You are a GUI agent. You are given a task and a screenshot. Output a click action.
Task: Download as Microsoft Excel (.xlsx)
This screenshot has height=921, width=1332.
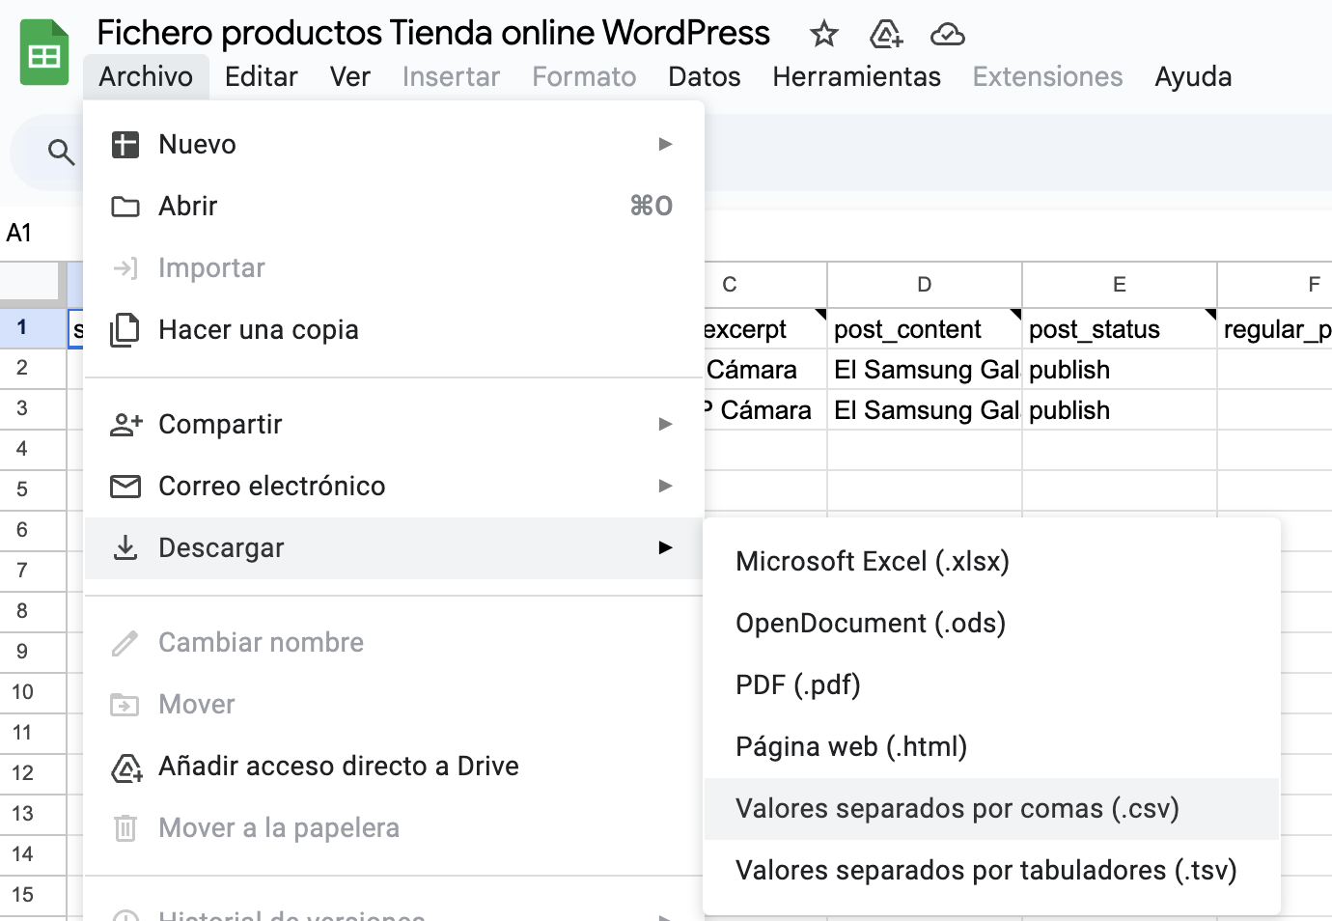click(x=991, y=562)
